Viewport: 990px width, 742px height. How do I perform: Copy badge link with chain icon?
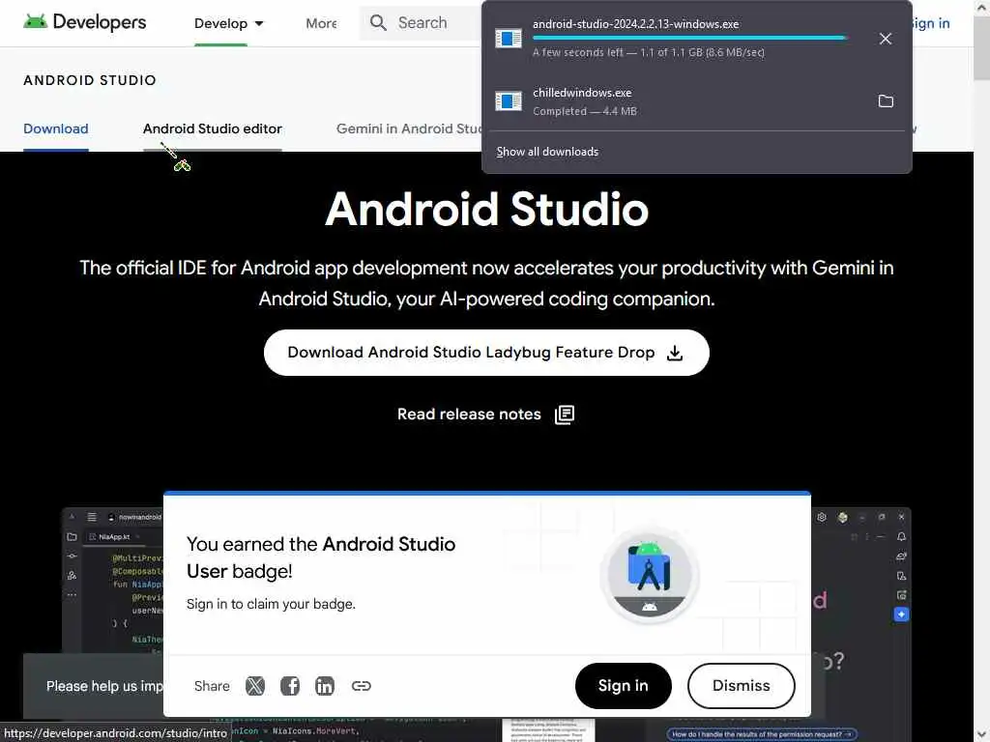(x=362, y=686)
